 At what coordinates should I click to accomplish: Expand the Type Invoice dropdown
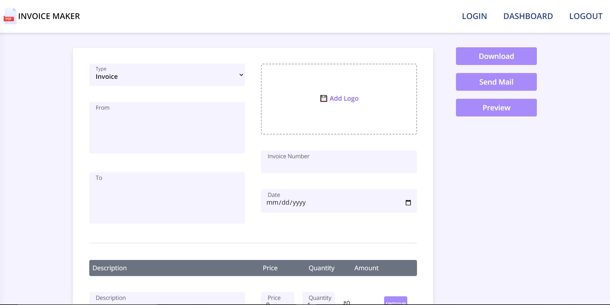click(x=167, y=75)
